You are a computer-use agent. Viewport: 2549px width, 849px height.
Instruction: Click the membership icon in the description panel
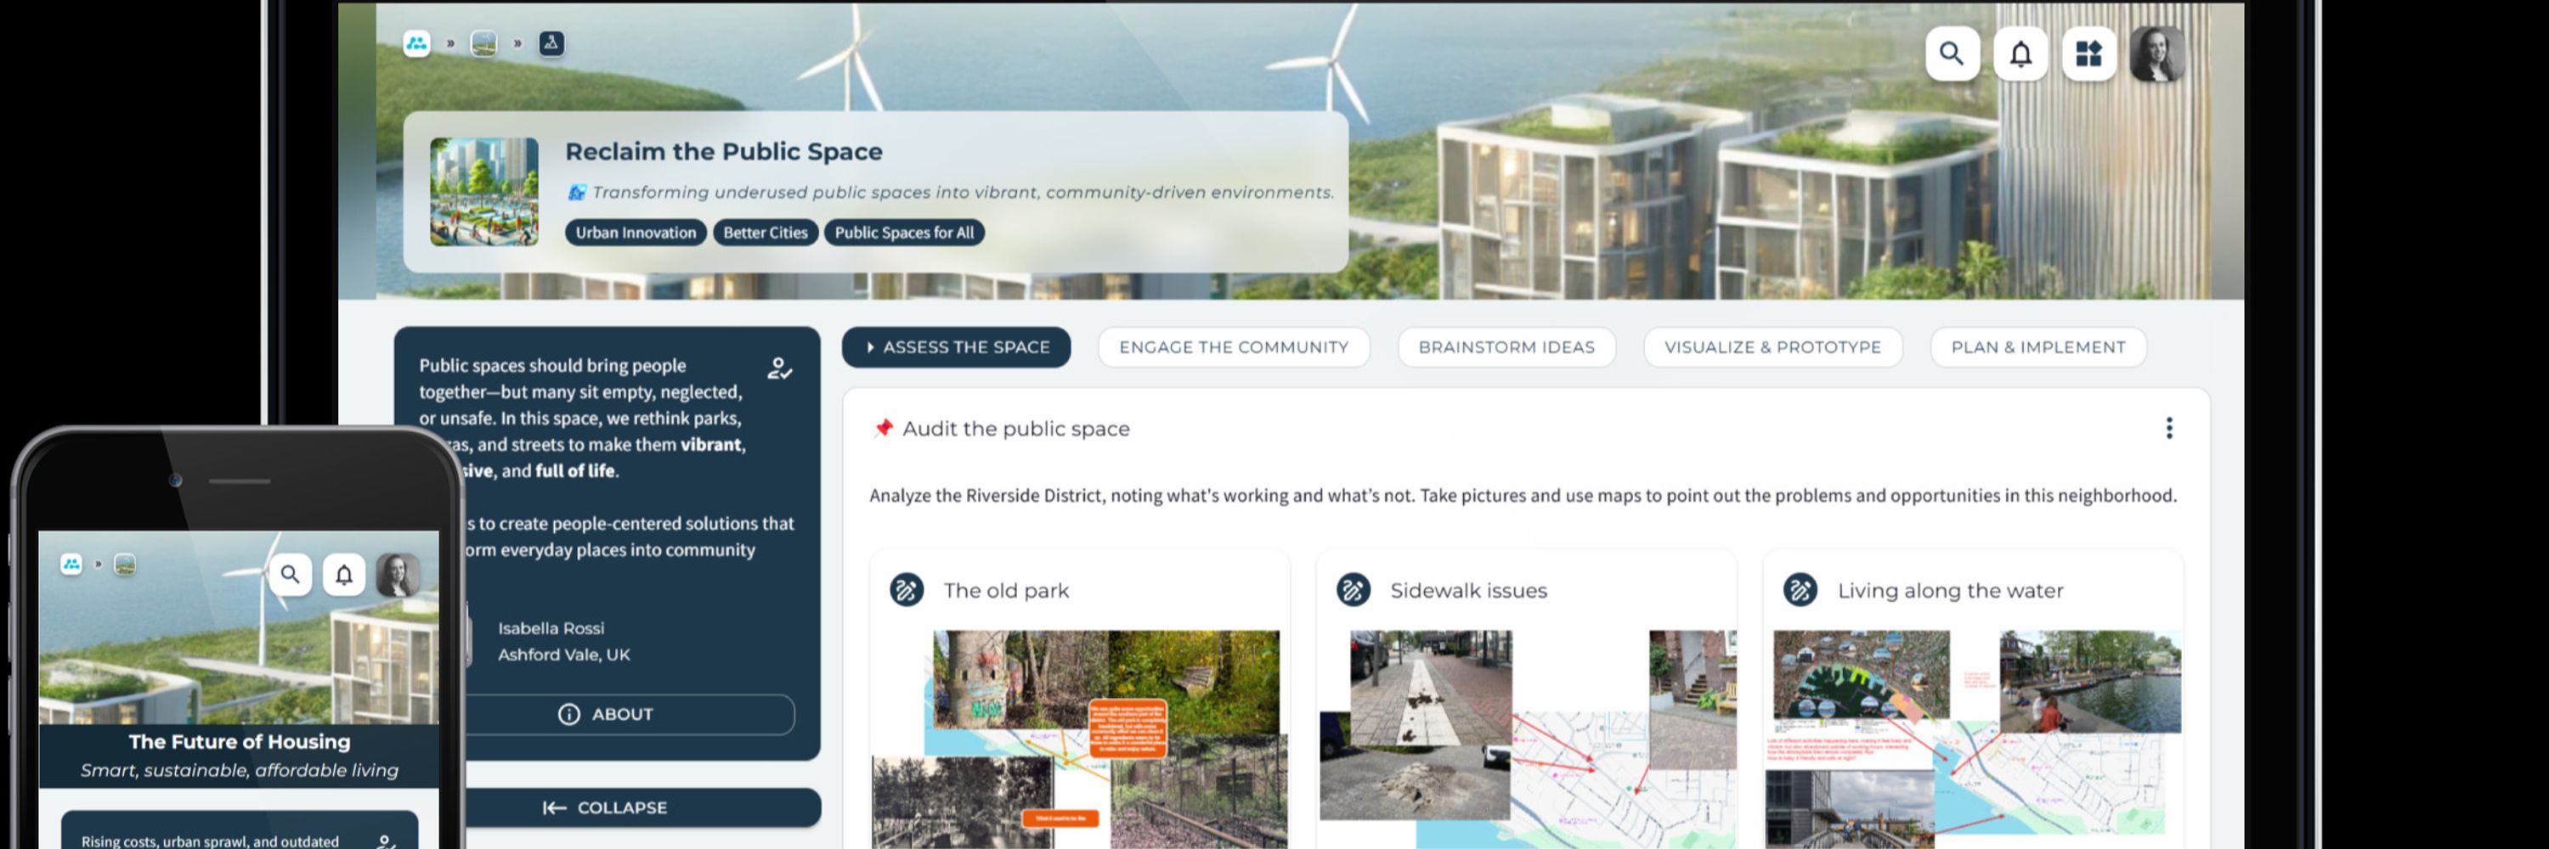coord(780,368)
